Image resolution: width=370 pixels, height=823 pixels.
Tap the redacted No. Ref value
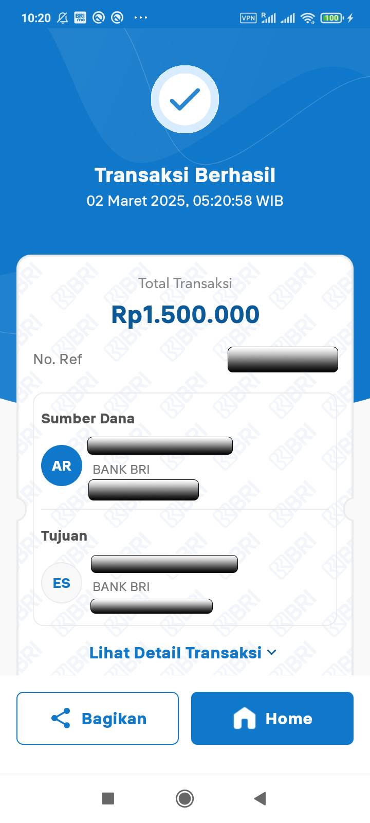tap(283, 360)
